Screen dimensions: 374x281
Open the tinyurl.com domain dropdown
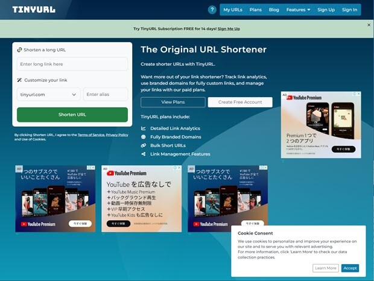point(48,95)
